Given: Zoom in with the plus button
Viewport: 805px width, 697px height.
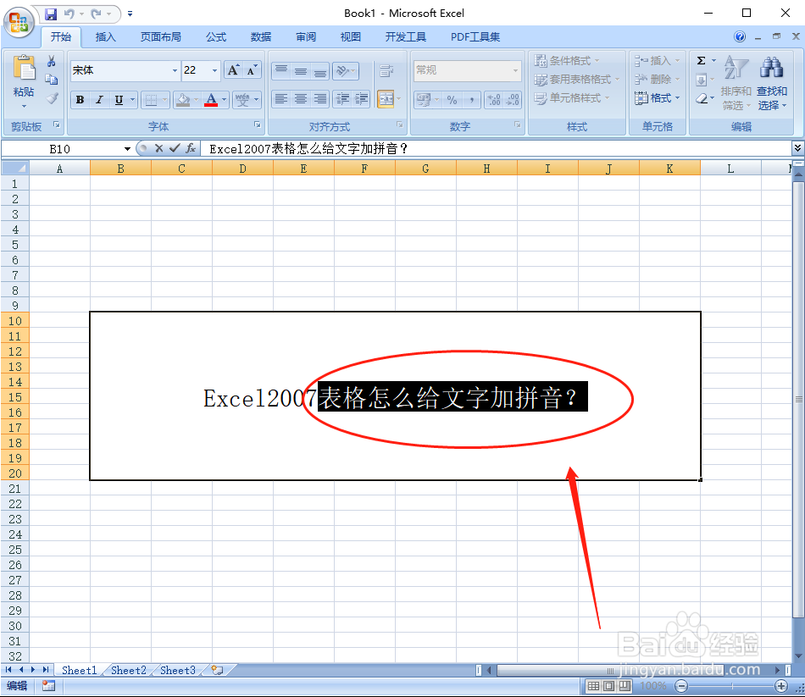Looking at the screenshot, I should [x=781, y=686].
